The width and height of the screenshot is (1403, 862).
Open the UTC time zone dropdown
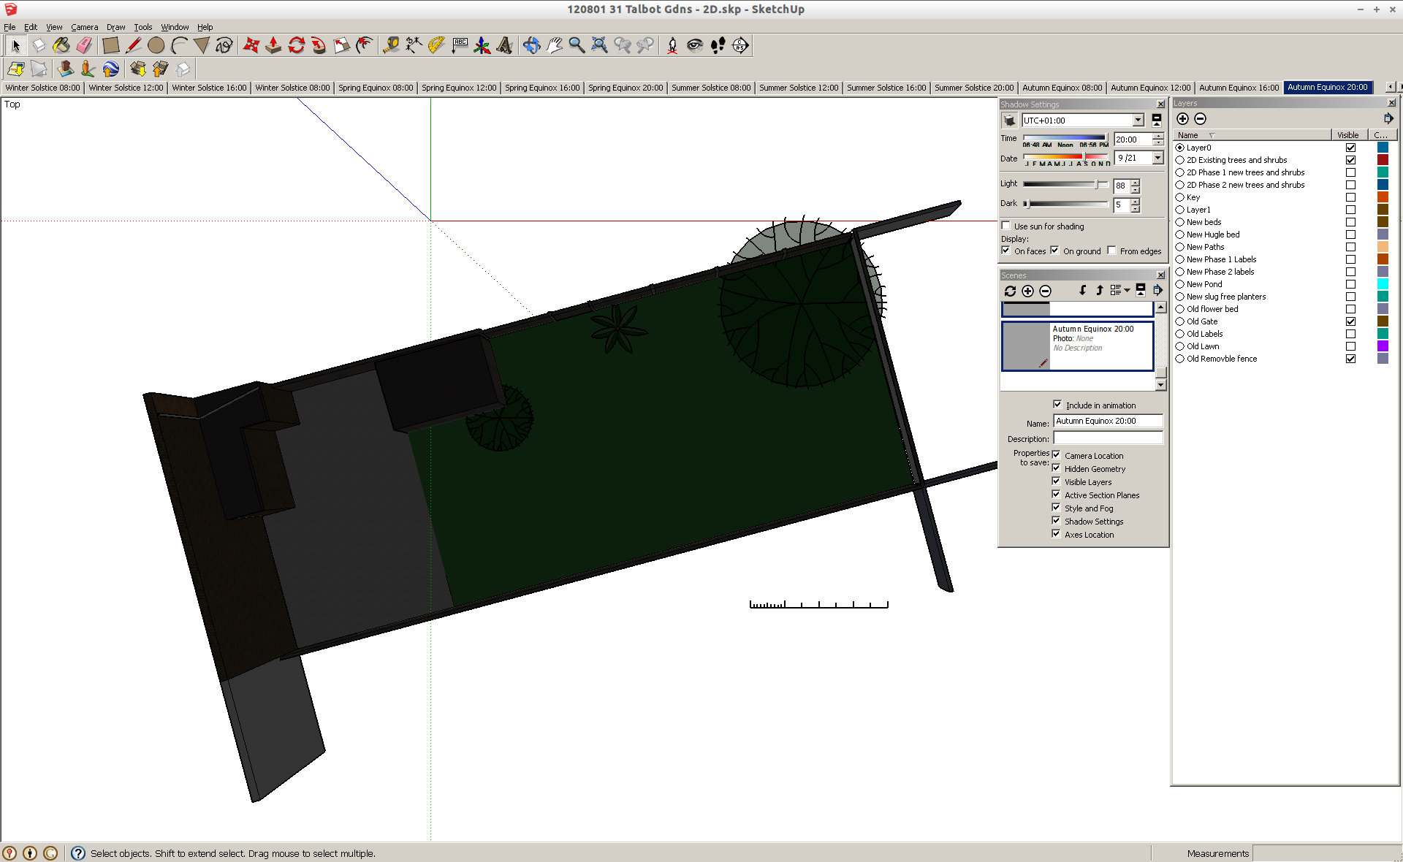click(1138, 121)
